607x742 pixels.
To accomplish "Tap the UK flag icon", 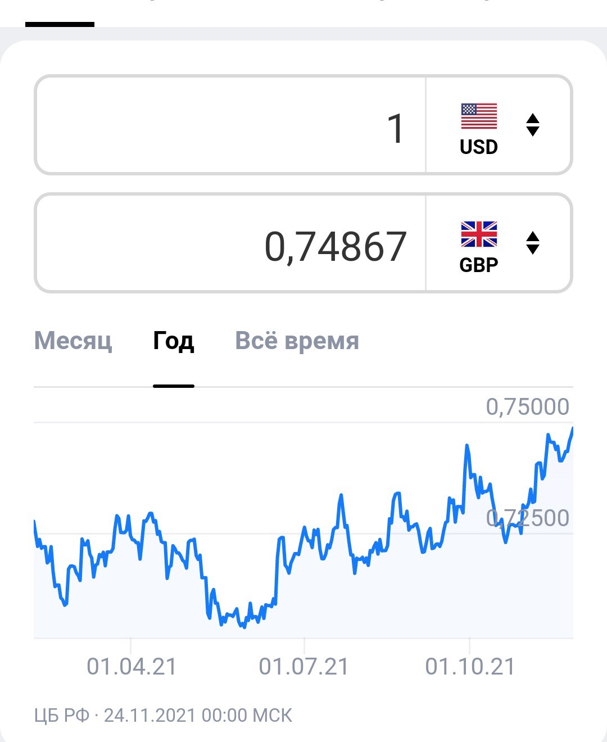I will (479, 234).
